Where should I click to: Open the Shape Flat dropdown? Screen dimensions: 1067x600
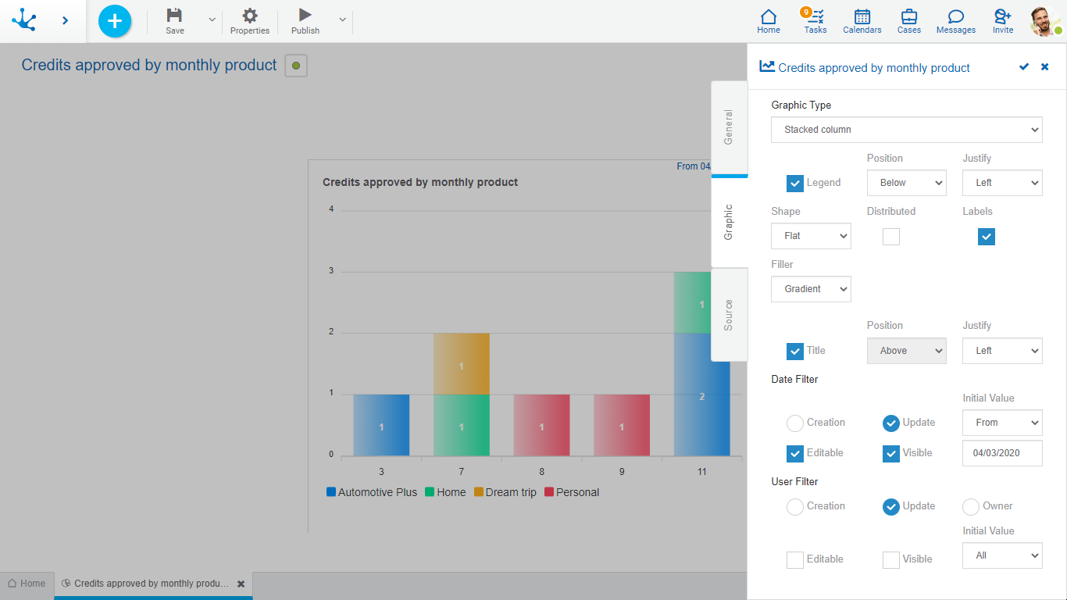(811, 236)
